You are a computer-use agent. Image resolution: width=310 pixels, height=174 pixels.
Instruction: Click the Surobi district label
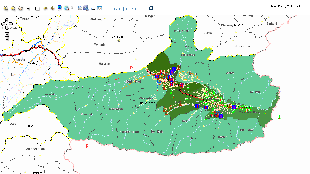[21, 60]
